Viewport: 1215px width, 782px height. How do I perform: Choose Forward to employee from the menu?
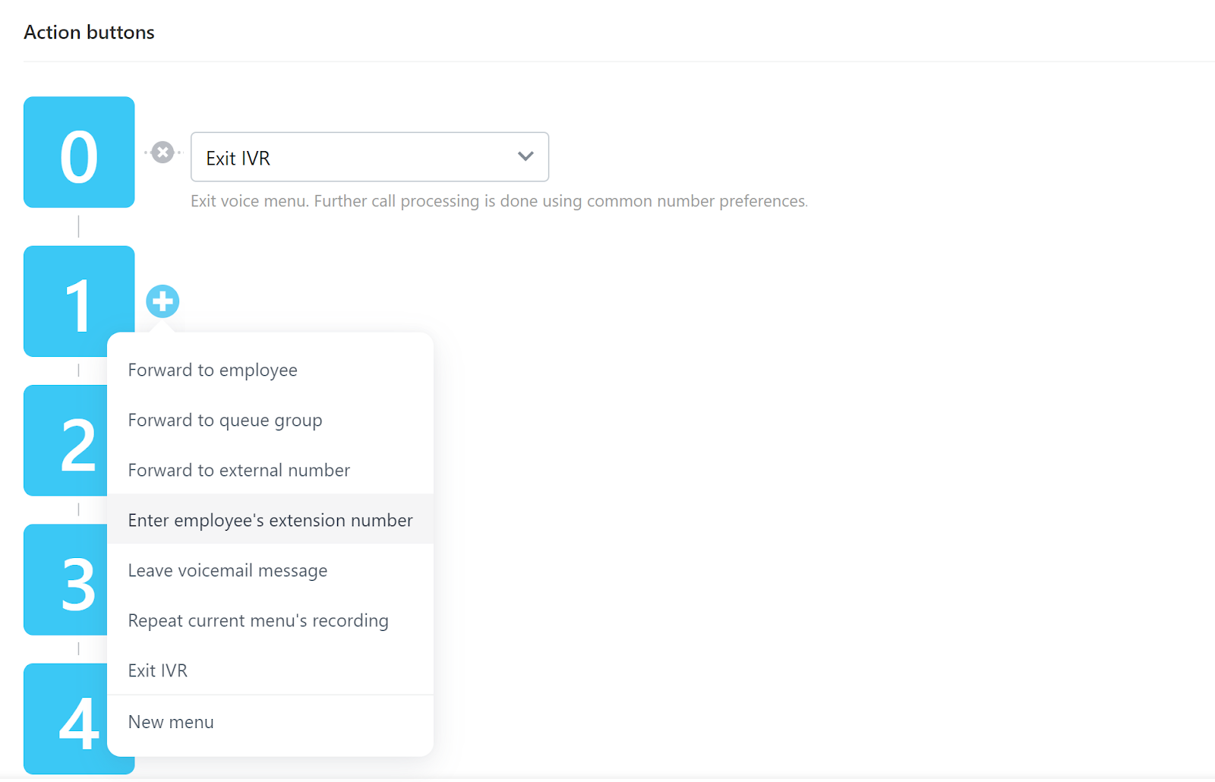(x=213, y=370)
